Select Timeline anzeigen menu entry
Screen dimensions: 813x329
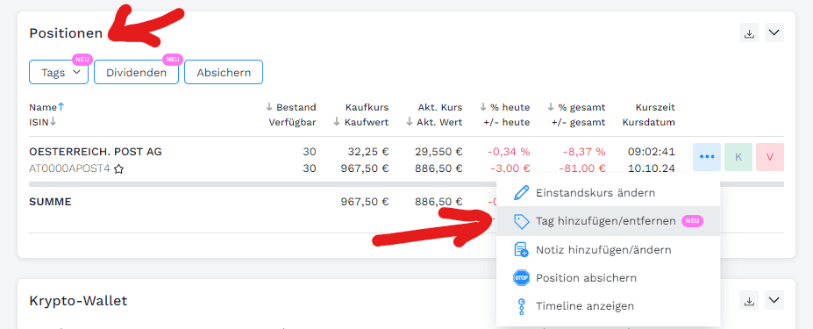click(x=608, y=306)
